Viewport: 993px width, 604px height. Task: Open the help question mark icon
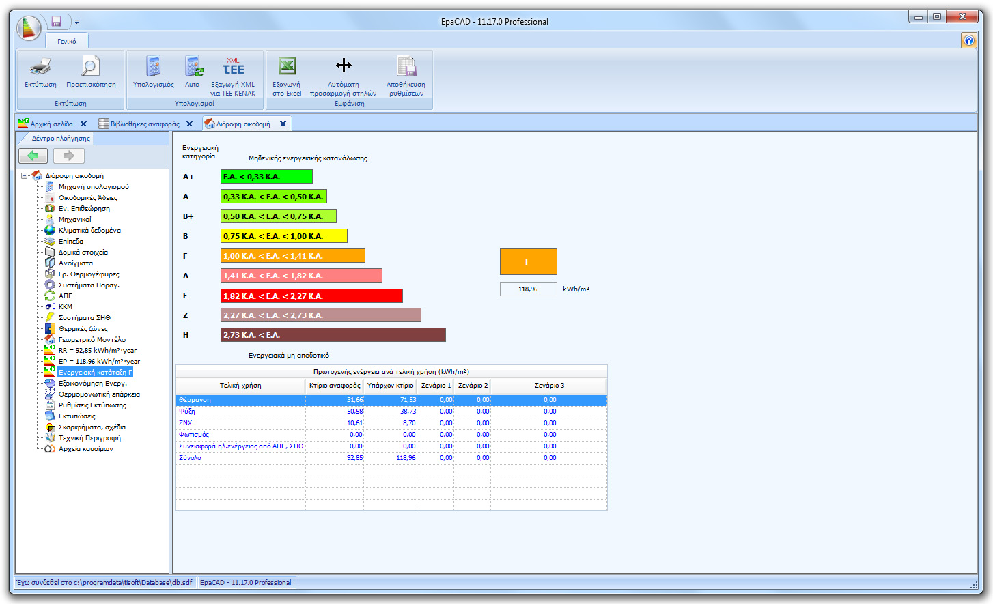point(968,40)
